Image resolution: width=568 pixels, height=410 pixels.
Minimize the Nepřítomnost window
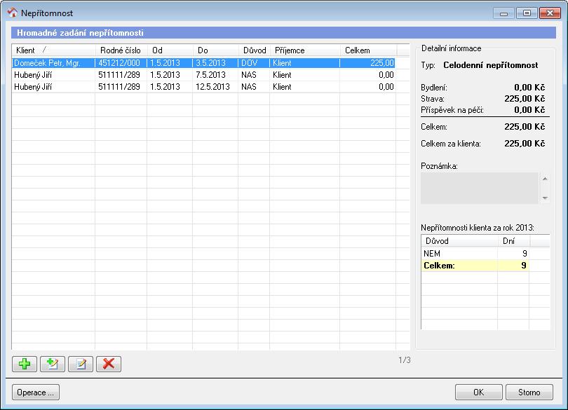pos(503,13)
